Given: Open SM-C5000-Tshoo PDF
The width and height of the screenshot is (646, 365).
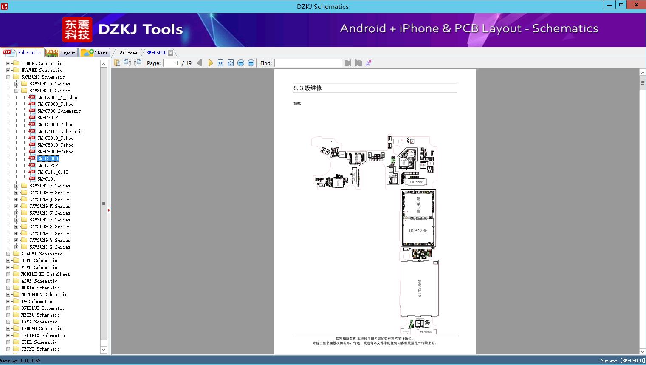Looking at the screenshot, I should coord(55,152).
